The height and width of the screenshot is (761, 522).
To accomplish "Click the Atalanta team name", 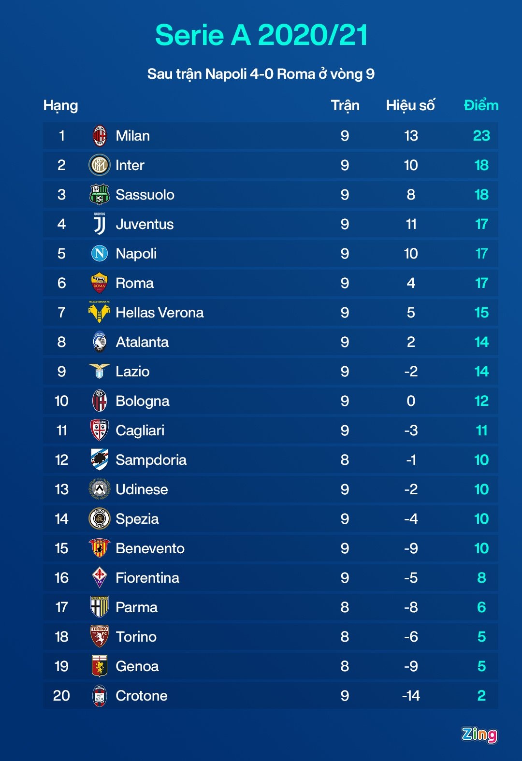I will (x=142, y=342).
